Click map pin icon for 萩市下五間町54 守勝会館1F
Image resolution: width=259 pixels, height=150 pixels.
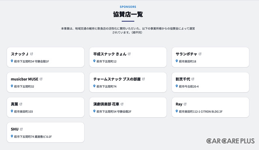[12, 61]
